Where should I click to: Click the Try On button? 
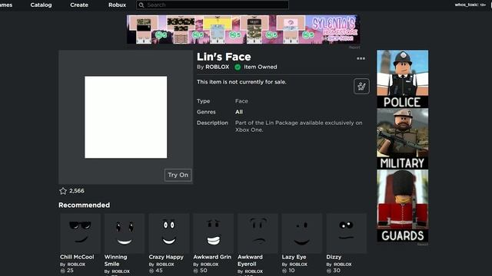click(178, 175)
